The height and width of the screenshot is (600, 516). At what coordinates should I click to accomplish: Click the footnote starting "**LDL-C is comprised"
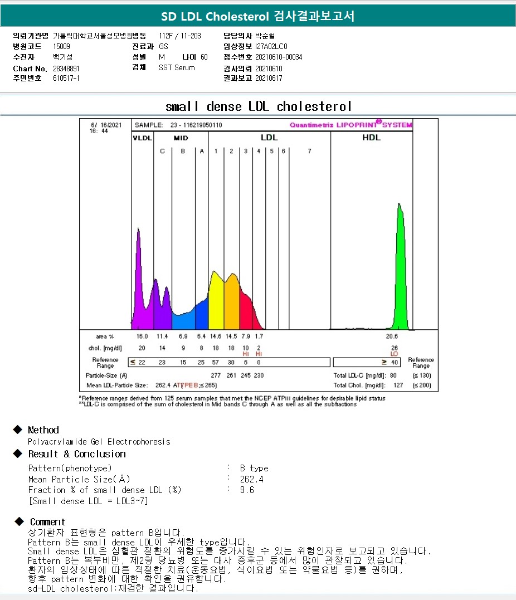point(218,404)
